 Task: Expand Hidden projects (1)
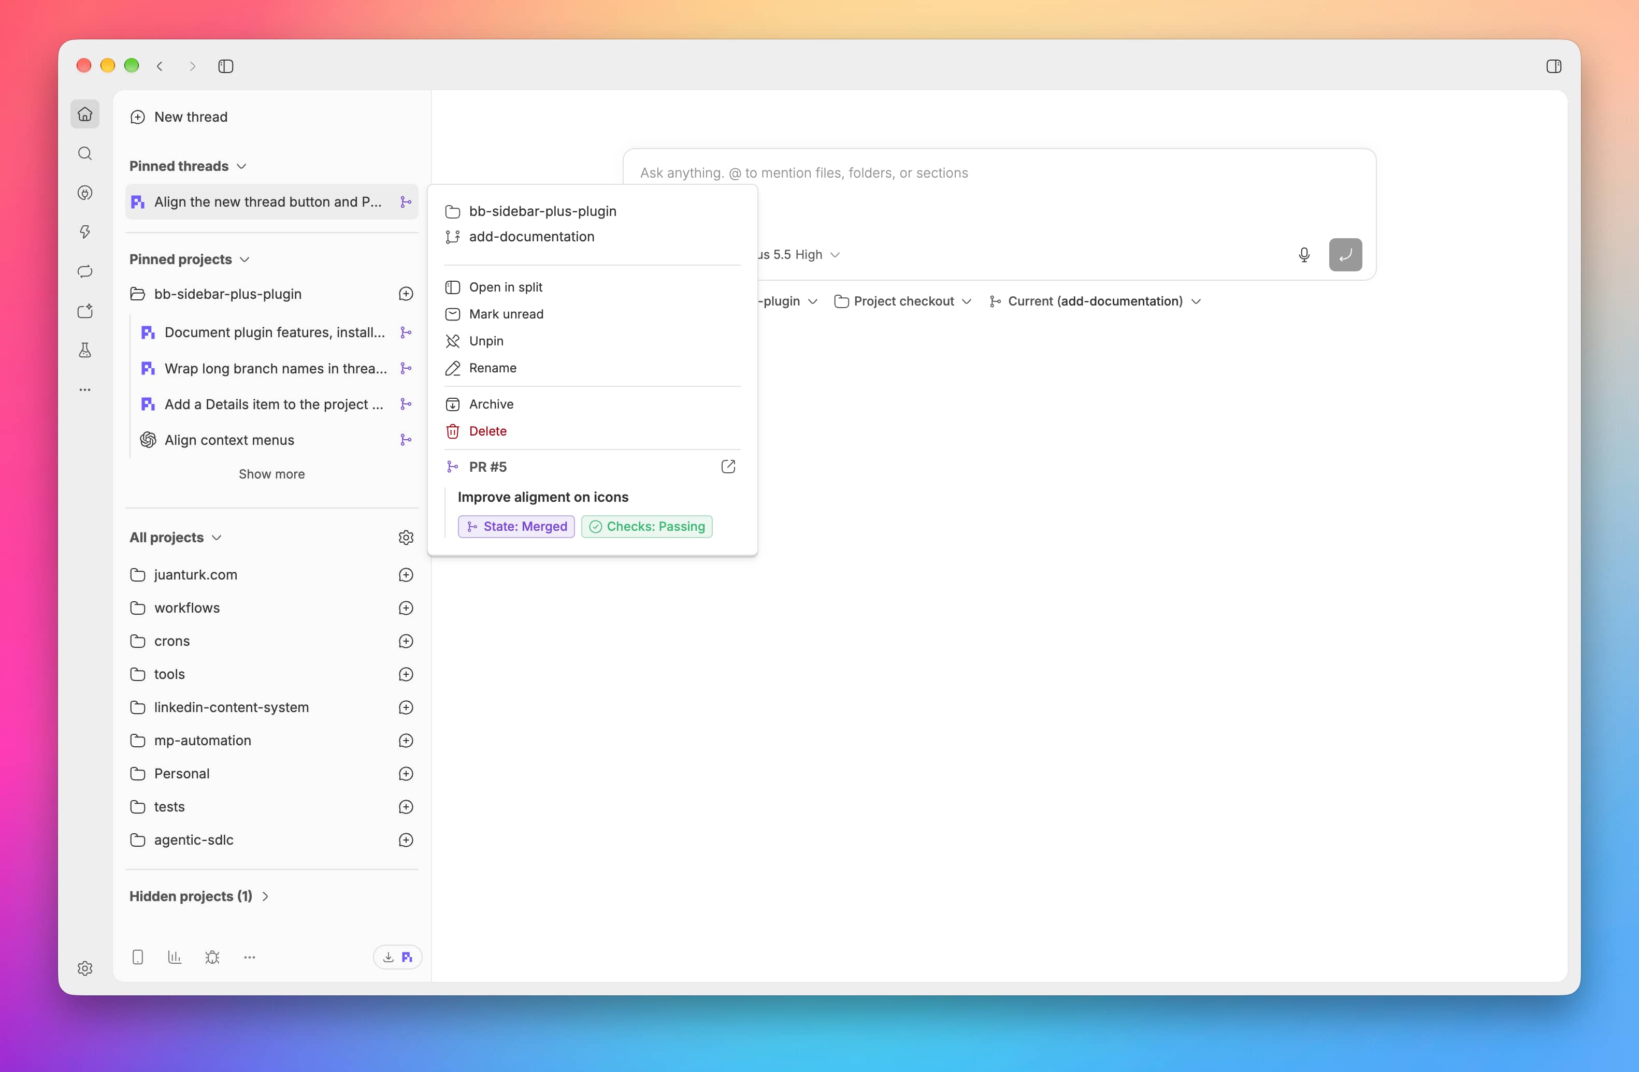point(199,896)
